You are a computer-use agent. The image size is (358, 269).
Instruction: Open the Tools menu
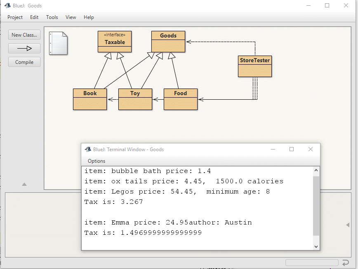click(52, 17)
